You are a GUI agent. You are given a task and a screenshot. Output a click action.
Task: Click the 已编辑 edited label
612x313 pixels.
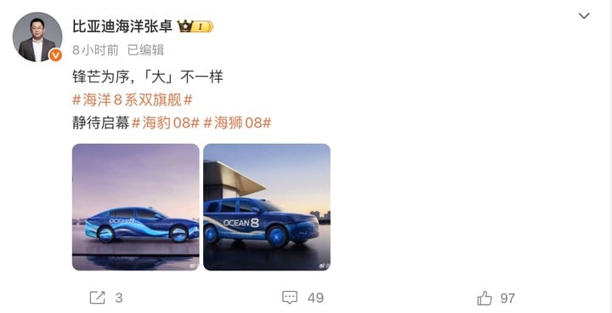tap(146, 50)
